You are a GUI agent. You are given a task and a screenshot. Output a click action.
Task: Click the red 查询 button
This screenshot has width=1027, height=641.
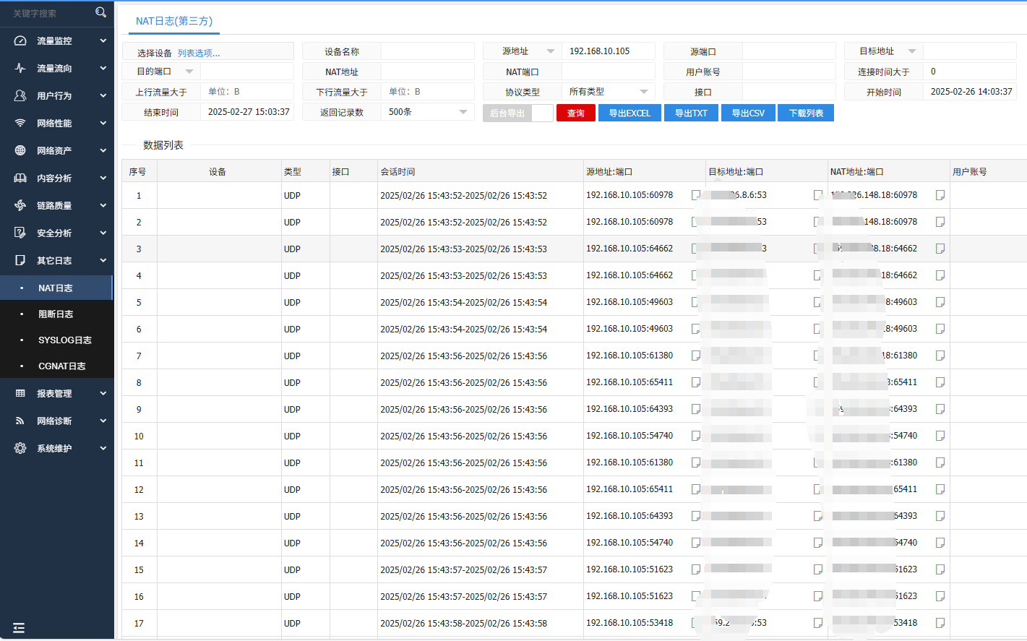point(576,113)
